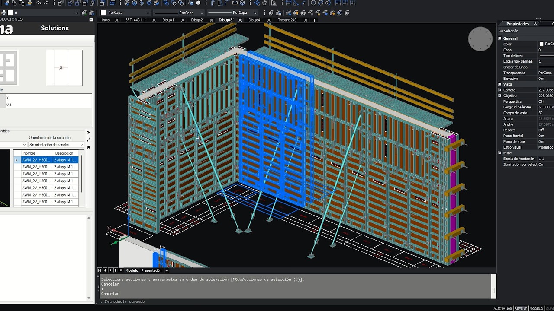Screen dimensions: 554x311
Task: Open the Sin orientación de paneles dropdown
Action: tap(56, 145)
